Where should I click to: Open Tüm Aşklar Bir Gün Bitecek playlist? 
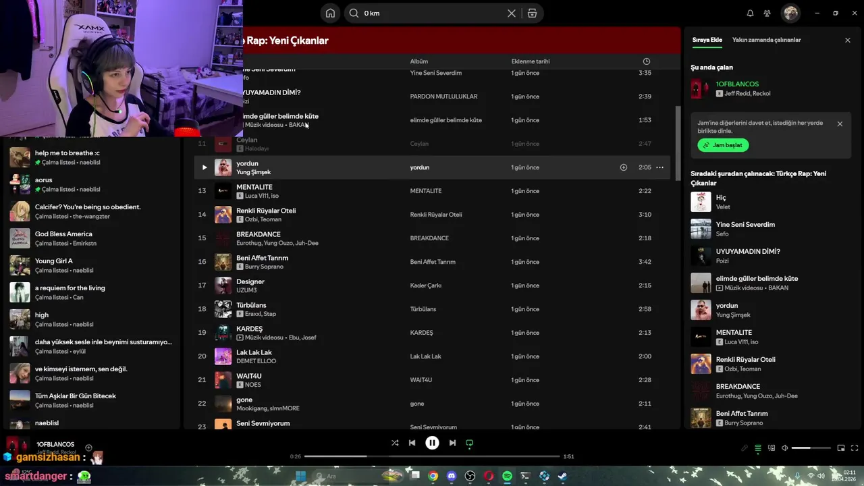(x=91, y=400)
